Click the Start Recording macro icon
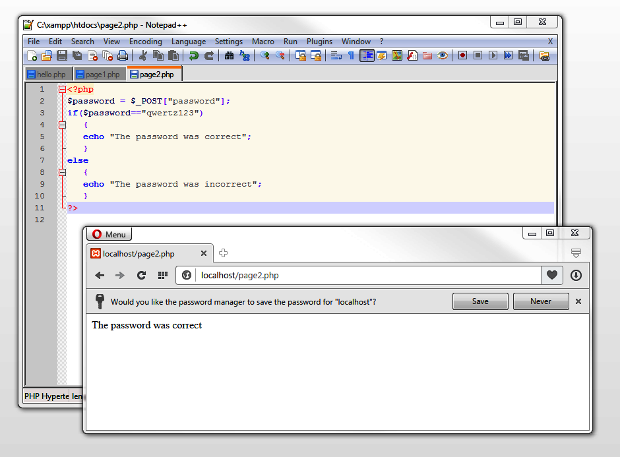620x457 pixels. pyautogui.click(x=462, y=56)
